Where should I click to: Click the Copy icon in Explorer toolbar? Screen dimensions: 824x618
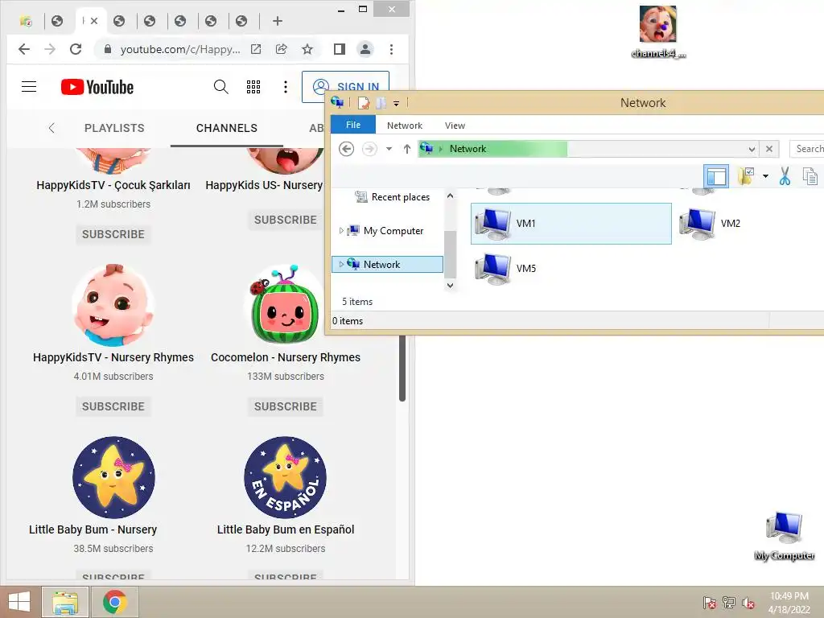coord(810,176)
